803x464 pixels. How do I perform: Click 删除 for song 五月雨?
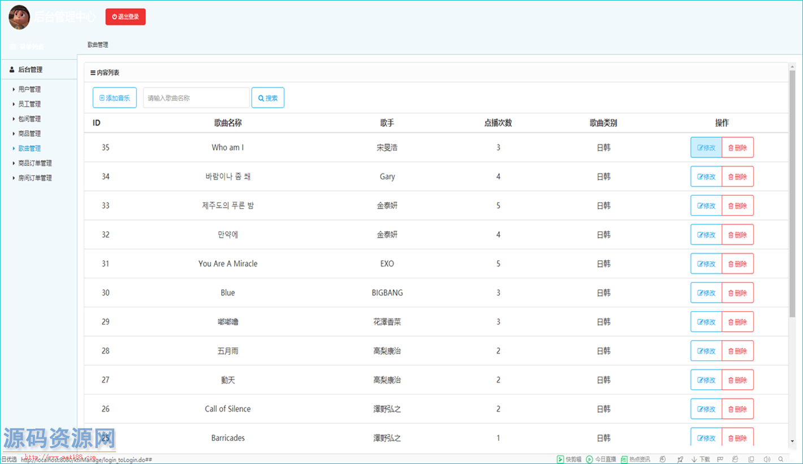pos(738,351)
